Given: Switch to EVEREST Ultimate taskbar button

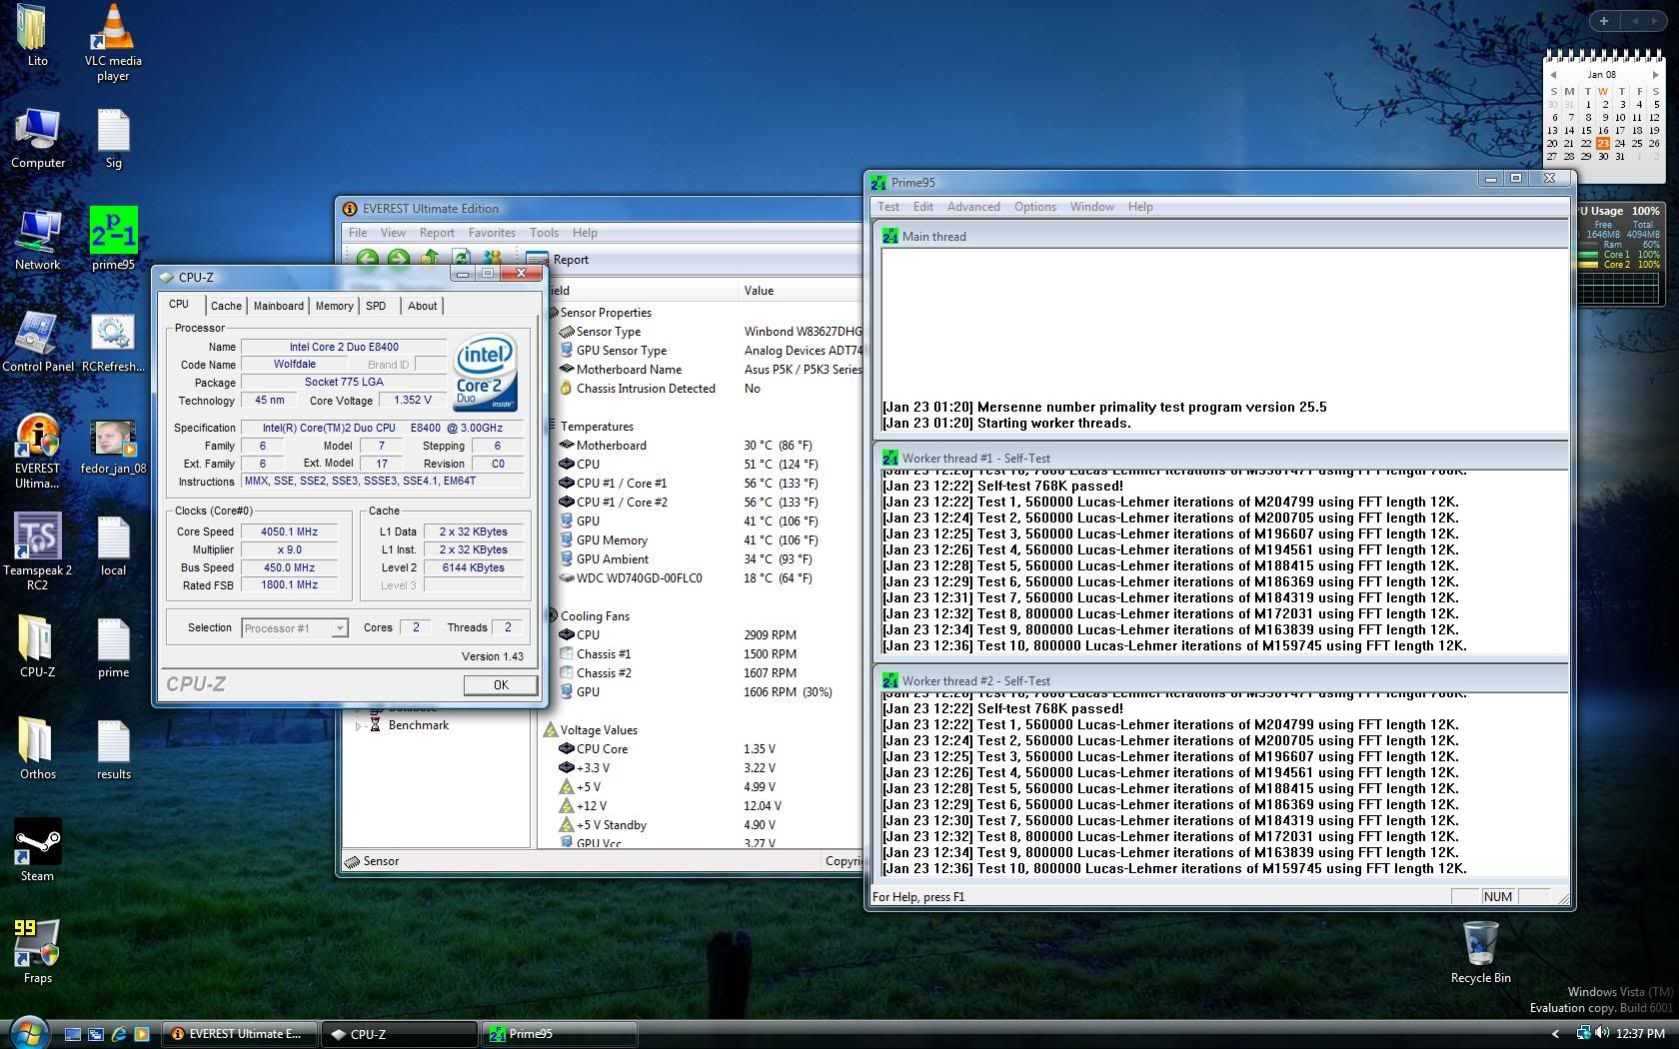Looking at the screenshot, I should tap(239, 1034).
